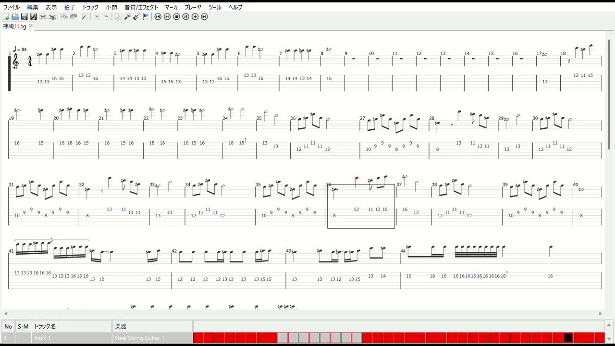
Task: Open the マーカ menu
Action: (x=171, y=7)
